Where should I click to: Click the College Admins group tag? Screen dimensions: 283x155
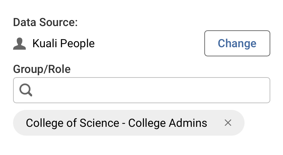click(116, 123)
